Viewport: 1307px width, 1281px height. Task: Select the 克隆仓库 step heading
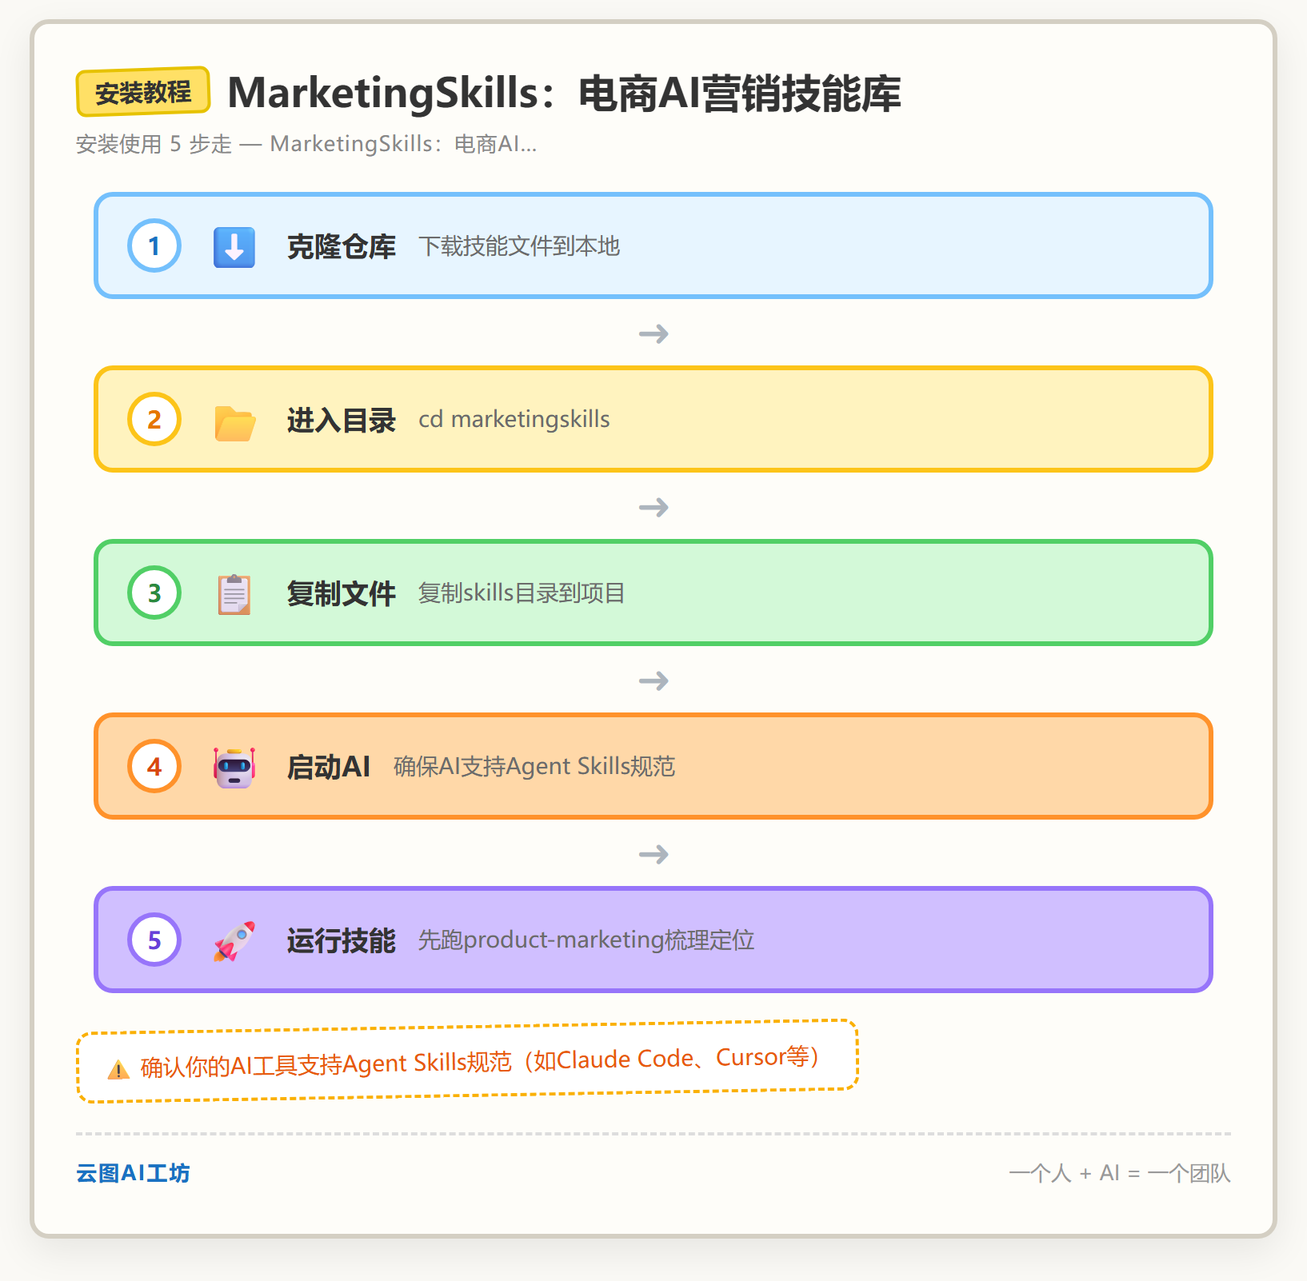point(342,246)
